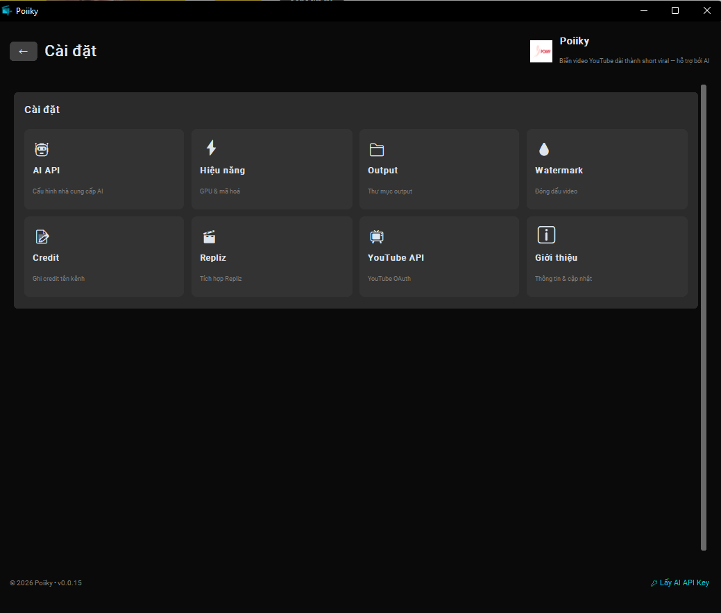The height and width of the screenshot is (613, 721).
Task: Open the AI API settings title
Action: pos(46,171)
